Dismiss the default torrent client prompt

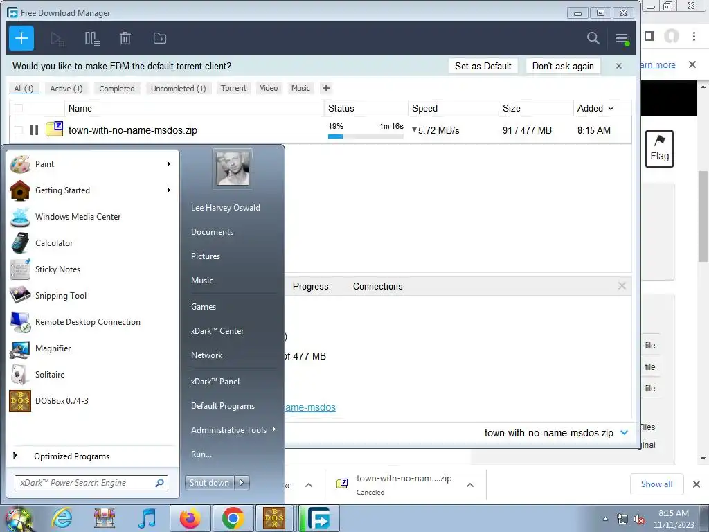[618, 66]
